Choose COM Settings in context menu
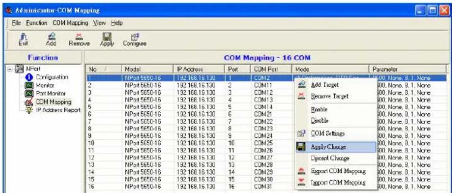Image resolution: width=452 pixels, height=193 pixels. click(336, 134)
